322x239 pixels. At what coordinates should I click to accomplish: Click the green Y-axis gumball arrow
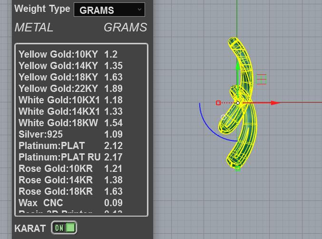tap(237, 66)
